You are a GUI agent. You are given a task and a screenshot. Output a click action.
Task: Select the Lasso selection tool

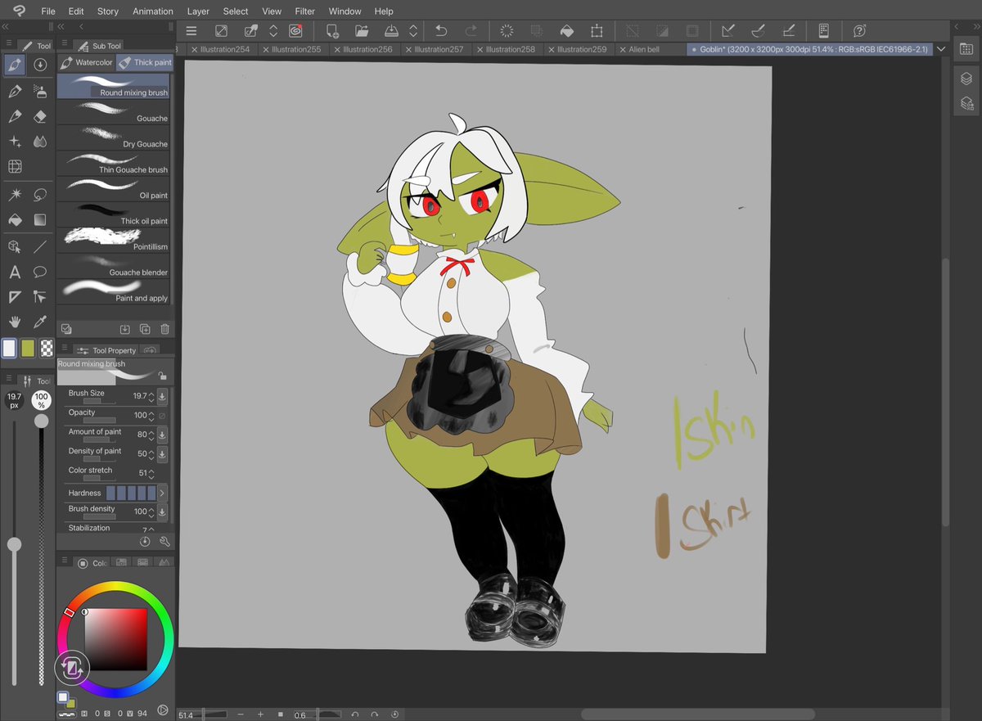(40, 194)
